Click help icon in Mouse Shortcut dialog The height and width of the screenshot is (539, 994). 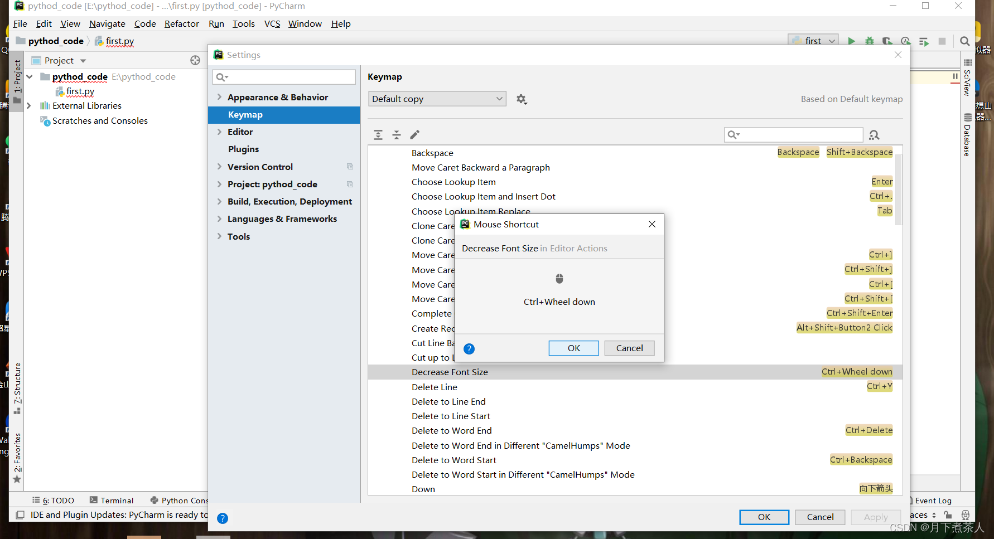pyautogui.click(x=469, y=349)
